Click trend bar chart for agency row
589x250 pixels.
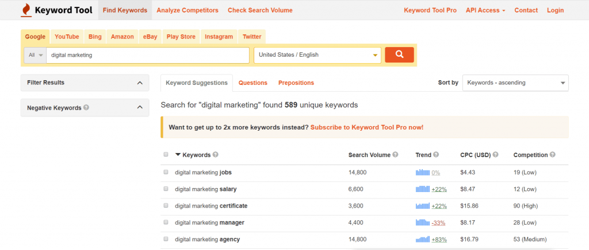tap(423, 239)
